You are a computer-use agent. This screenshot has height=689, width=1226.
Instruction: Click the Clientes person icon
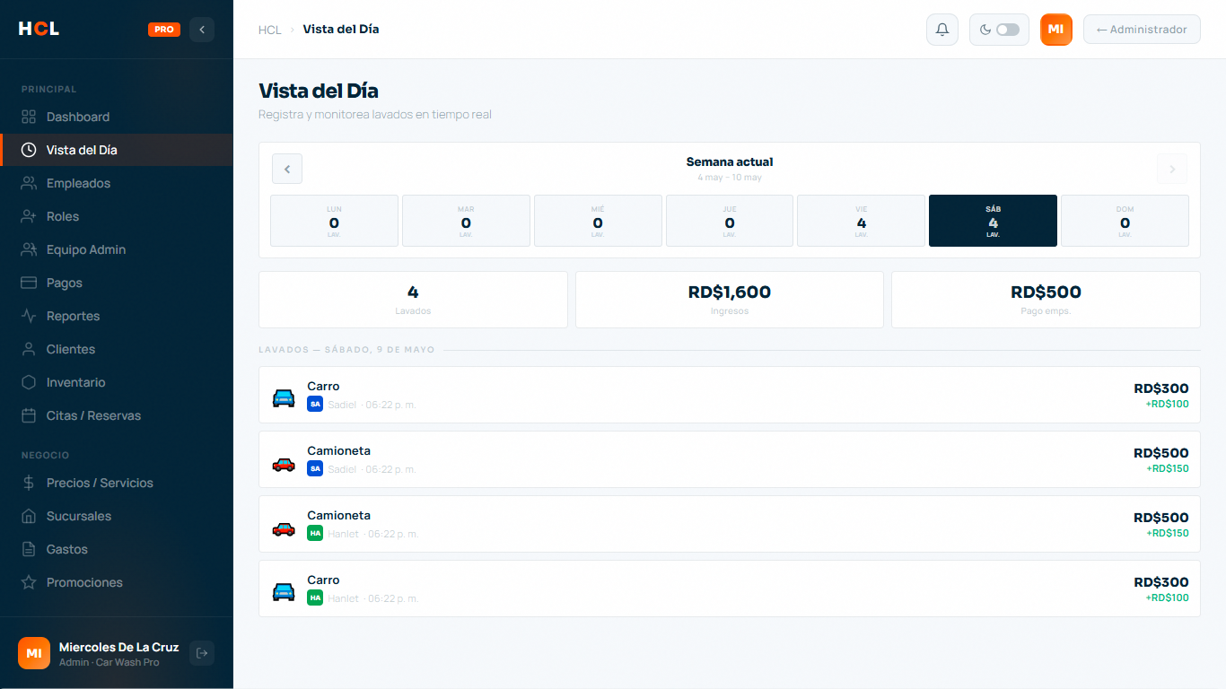tap(29, 349)
